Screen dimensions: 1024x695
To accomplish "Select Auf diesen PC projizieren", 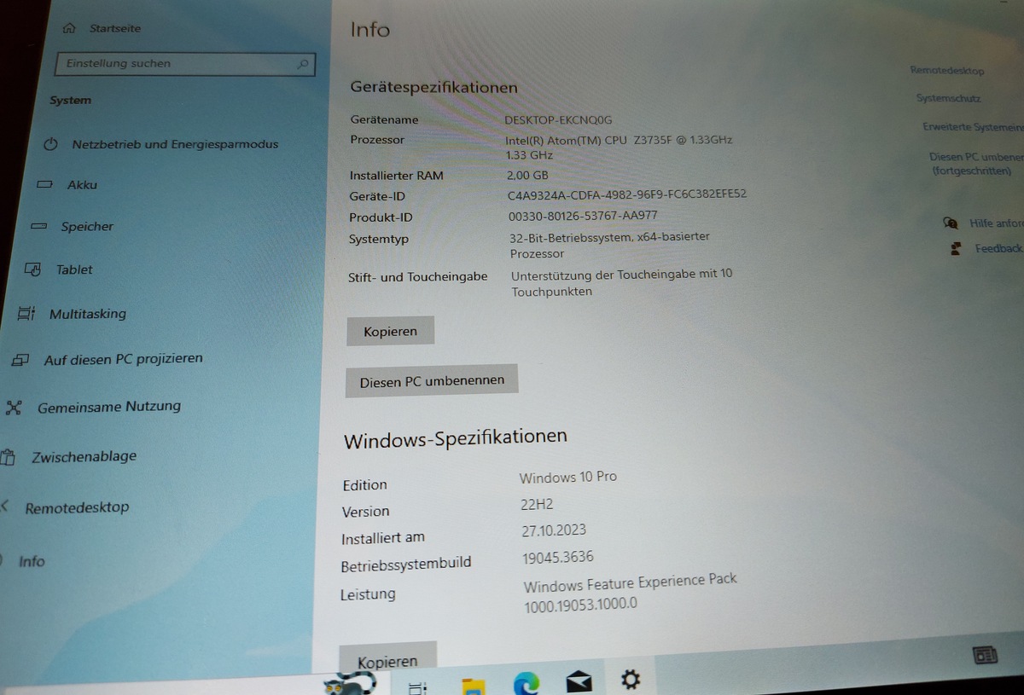I will 124,359.
